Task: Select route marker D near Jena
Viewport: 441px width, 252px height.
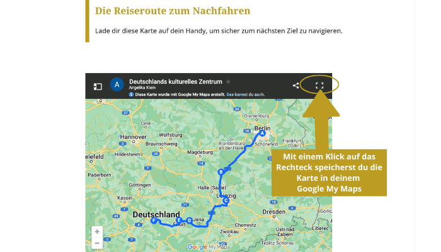Action: coord(189,220)
